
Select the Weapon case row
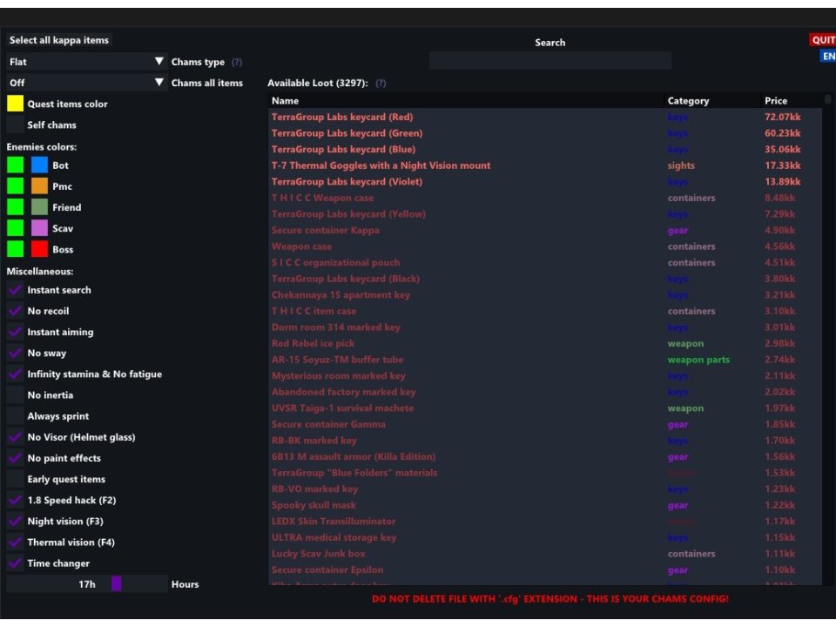(x=545, y=246)
